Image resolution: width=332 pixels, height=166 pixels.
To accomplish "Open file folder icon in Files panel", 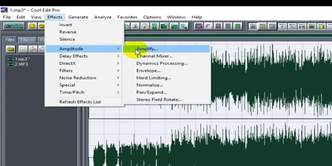I will pyautogui.click(x=11, y=49).
